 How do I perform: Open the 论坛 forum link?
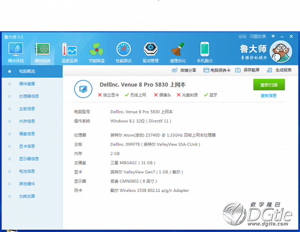(x=242, y=36)
